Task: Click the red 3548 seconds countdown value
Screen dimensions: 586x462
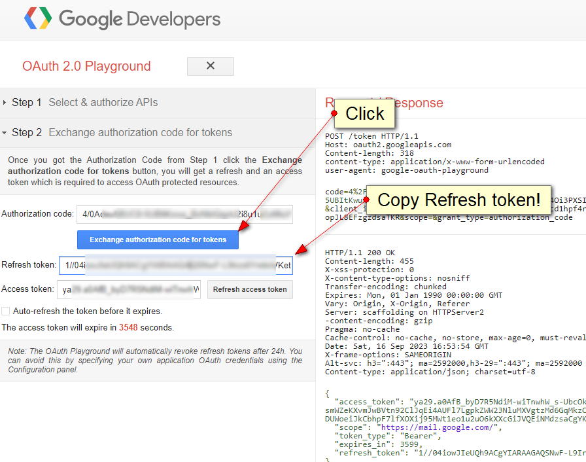Action: pyautogui.click(x=128, y=327)
